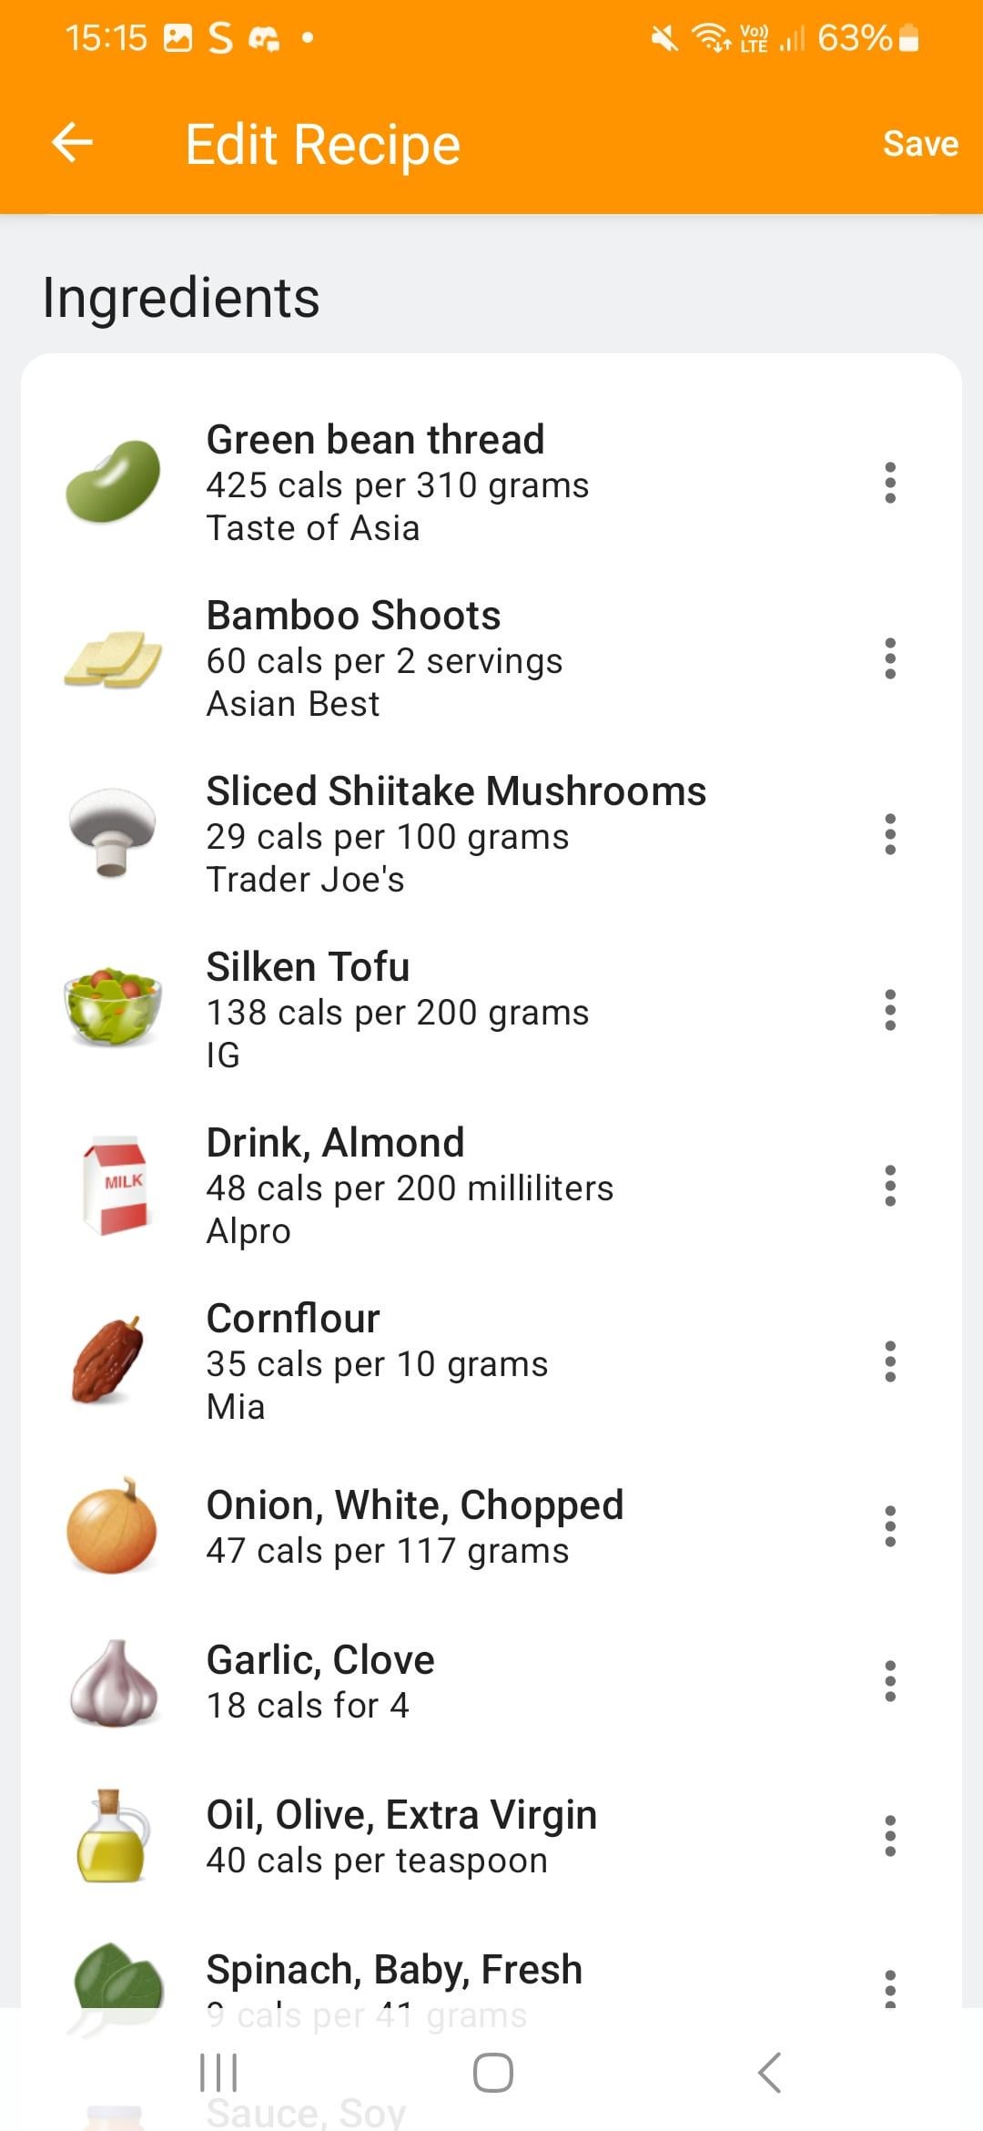Save the recipe
983x2131 pixels.
[x=919, y=144]
